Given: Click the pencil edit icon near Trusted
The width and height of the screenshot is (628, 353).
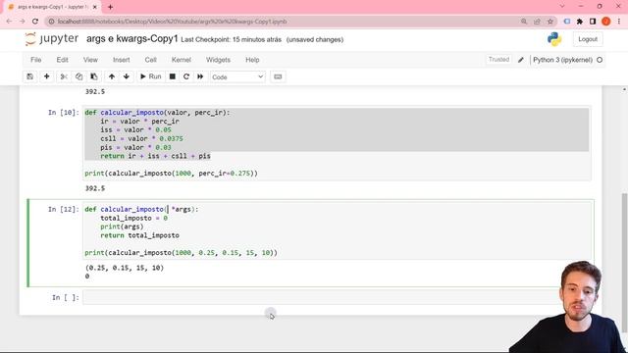Looking at the screenshot, I should pyautogui.click(x=521, y=60).
